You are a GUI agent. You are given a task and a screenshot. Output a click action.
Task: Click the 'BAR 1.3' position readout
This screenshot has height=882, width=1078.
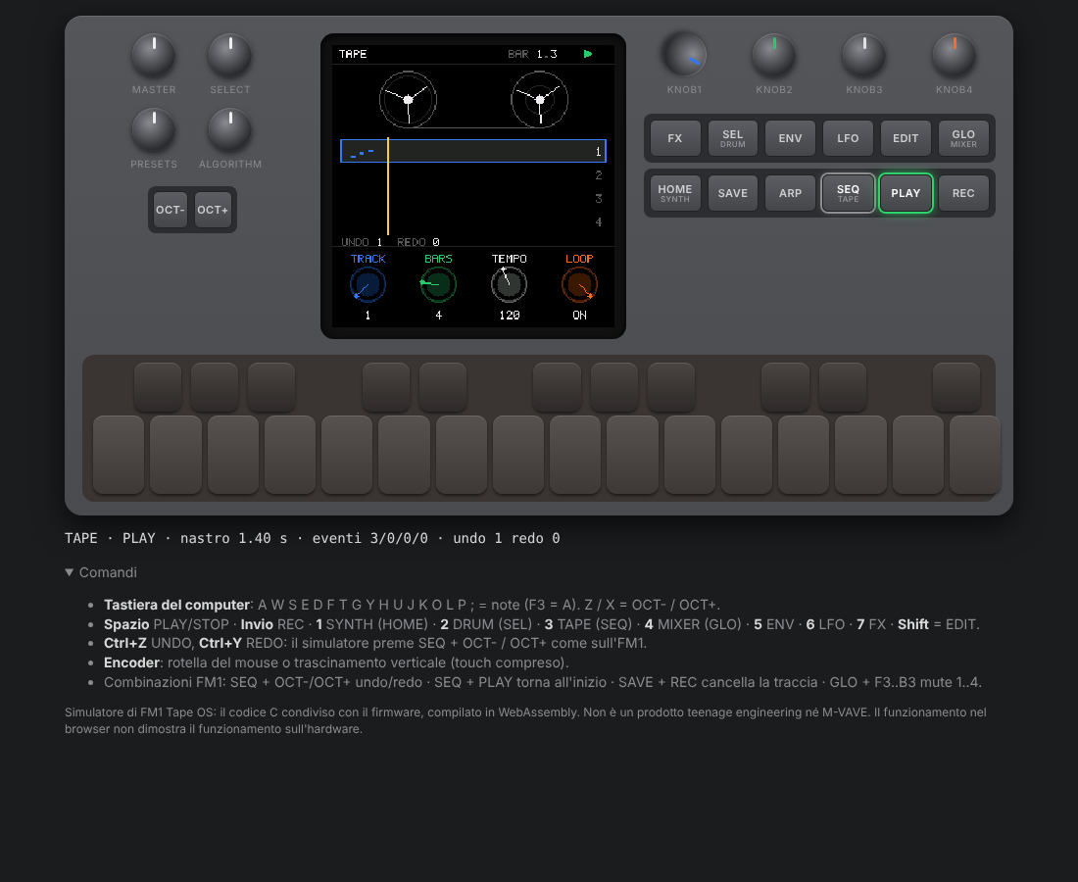(x=533, y=54)
